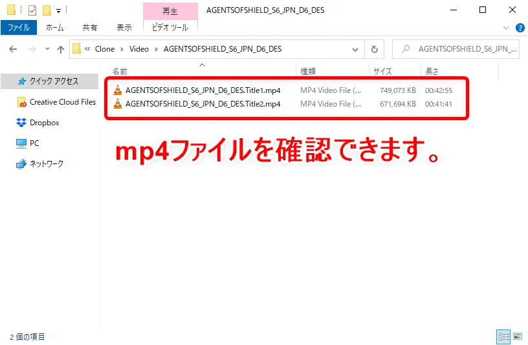528x345 pixels.
Task: Maximize the Explorer window
Action: pos(483,10)
